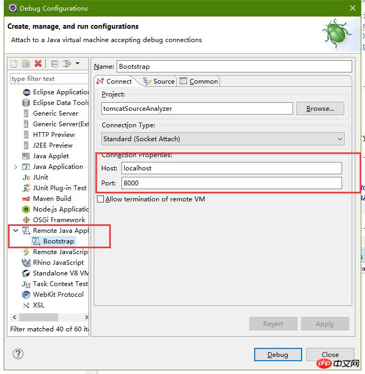Image resolution: width=365 pixels, height=374 pixels.
Task: Switch to the Common tab
Action: pos(199,82)
